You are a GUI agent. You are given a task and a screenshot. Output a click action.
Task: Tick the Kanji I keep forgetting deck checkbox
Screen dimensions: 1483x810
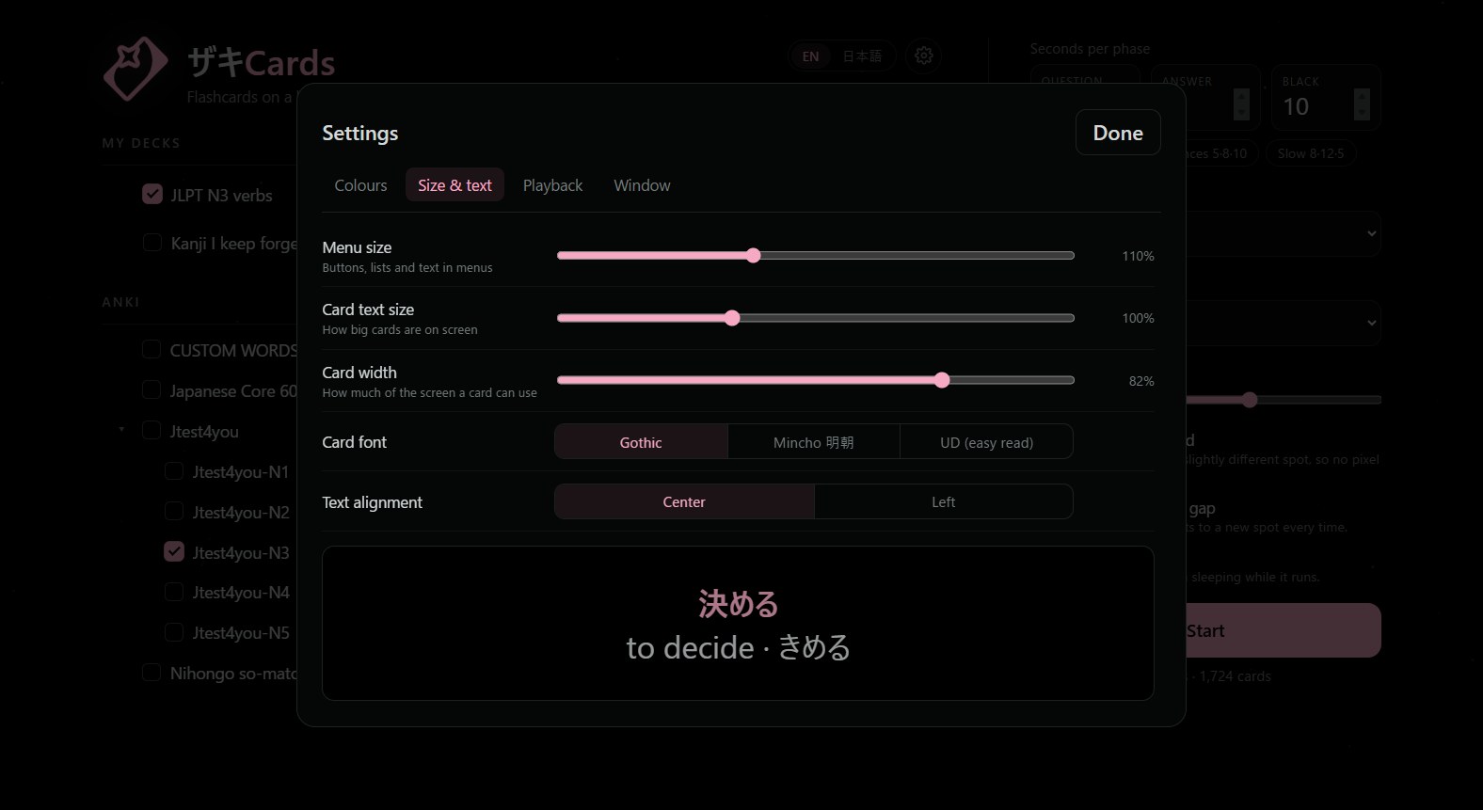(x=152, y=243)
